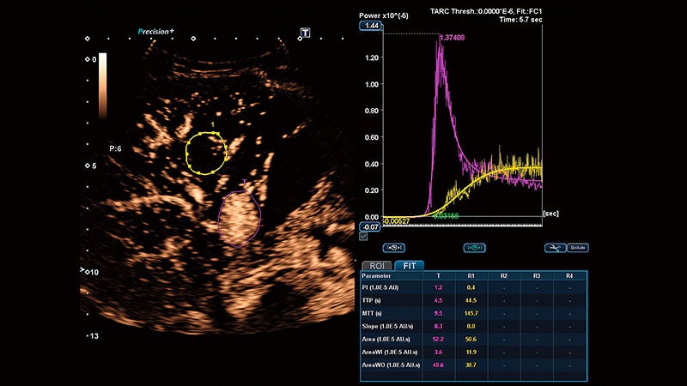Click the P:6 indicator left of the image
Image resolution: width=687 pixels, height=386 pixels.
[x=115, y=148]
